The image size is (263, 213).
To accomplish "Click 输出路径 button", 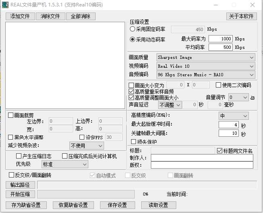I will 20,185.
